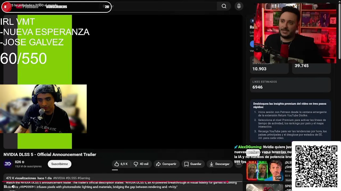
Task: Click the verified badge next to IGN
Action: coord(23,162)
